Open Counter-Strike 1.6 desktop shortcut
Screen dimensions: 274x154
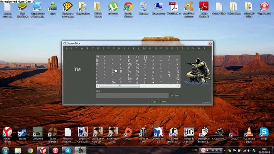pyautogui.click(x=158, y=135)
